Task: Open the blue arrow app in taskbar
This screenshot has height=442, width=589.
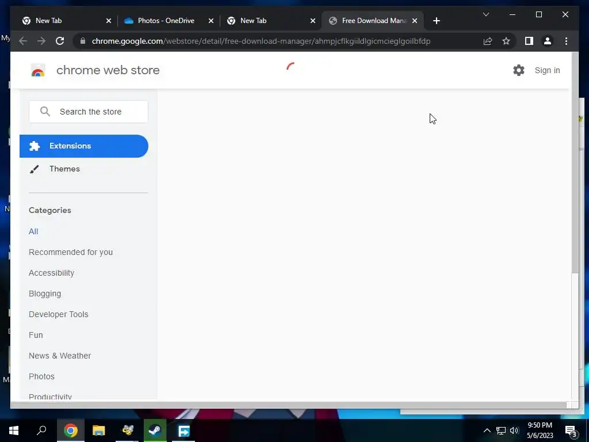Action: point(183,430)
